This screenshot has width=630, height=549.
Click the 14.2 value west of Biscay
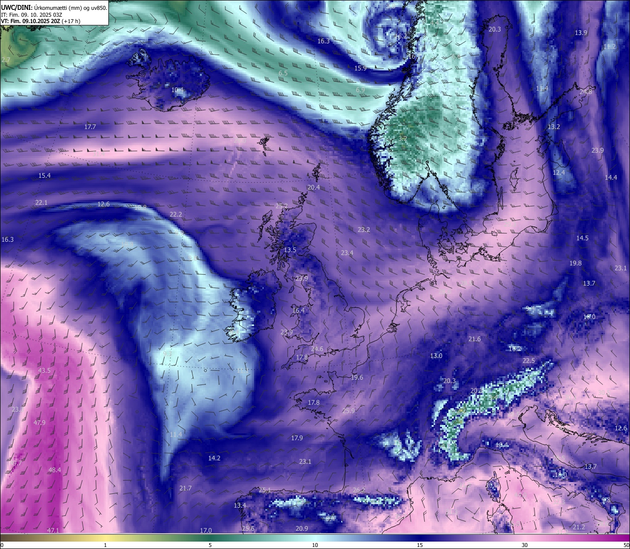pyautogui.click(x=214, y=457)
